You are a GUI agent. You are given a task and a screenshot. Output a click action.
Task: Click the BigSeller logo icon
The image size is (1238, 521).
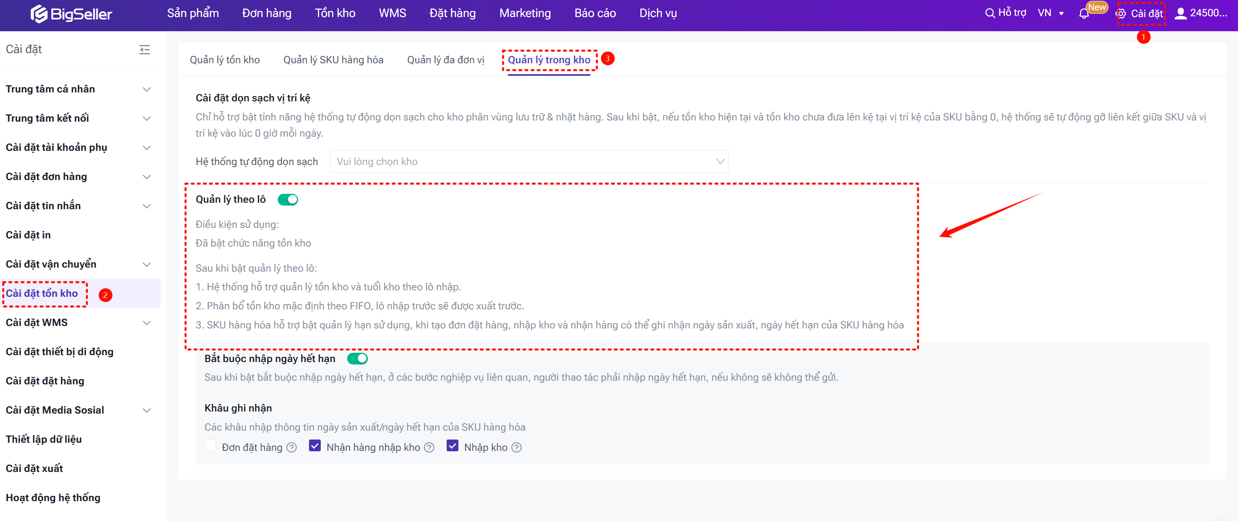tap(39, 14)
